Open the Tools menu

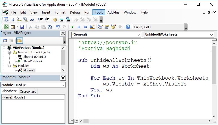[99, 12]
